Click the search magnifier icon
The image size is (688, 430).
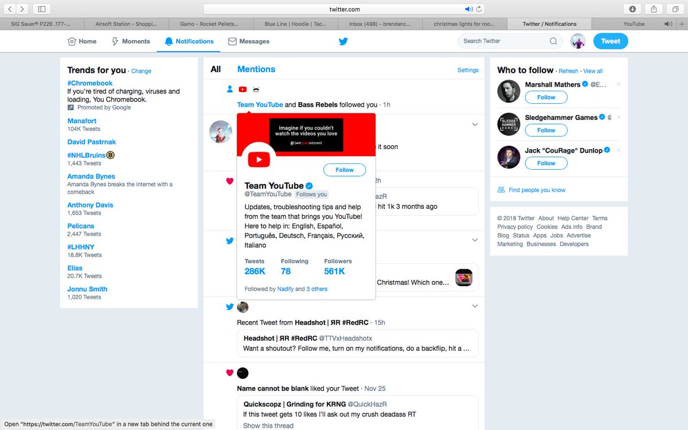tap(553, 41)
